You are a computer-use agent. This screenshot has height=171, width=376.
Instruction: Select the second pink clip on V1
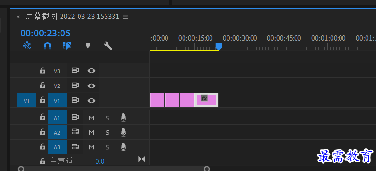point(172,100)
